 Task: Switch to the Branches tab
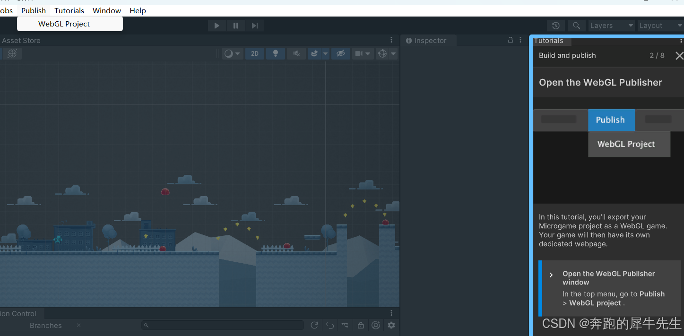click(x=45, y=325)
